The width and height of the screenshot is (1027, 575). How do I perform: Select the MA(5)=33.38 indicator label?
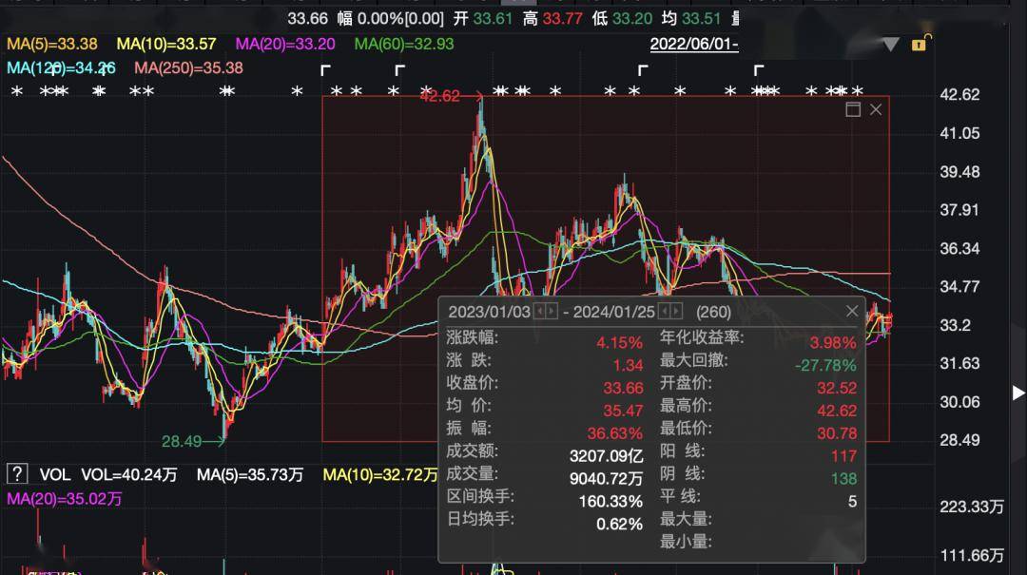(x=53, y=44)
